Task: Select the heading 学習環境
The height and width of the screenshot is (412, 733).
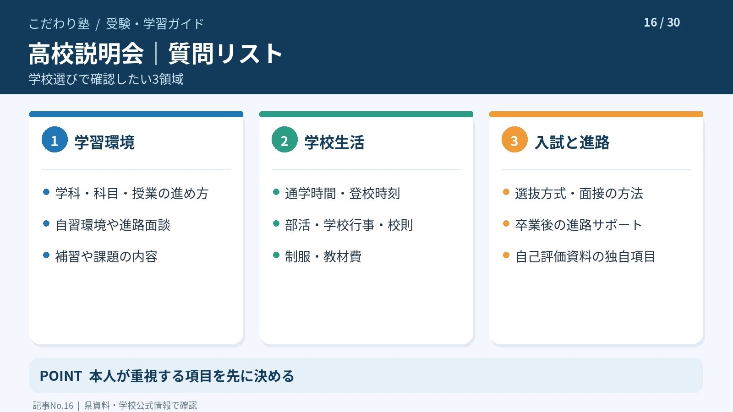Action: (104, 142)
